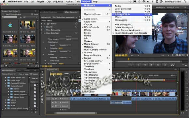The height and width of the screenshot is (118, 189).
Task: Switch to the Effect Controls tab
Action: click(x=71, y=12)
